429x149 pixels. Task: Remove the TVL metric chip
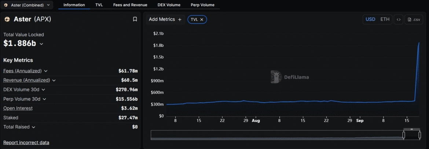202,19
